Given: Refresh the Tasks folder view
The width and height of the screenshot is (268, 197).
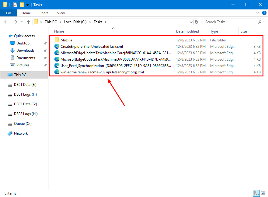Looking at the screenshot, I should coord(197,22).
